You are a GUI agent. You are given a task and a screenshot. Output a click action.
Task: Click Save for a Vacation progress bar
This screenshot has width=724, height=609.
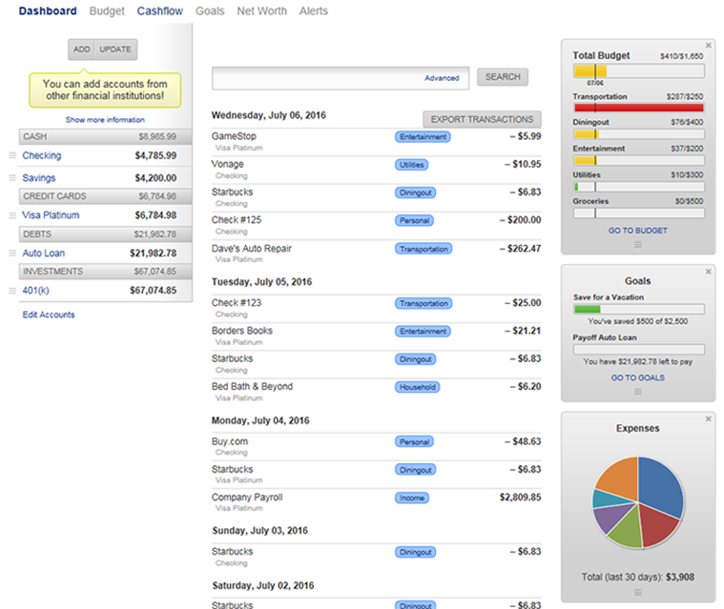[639, 309]
